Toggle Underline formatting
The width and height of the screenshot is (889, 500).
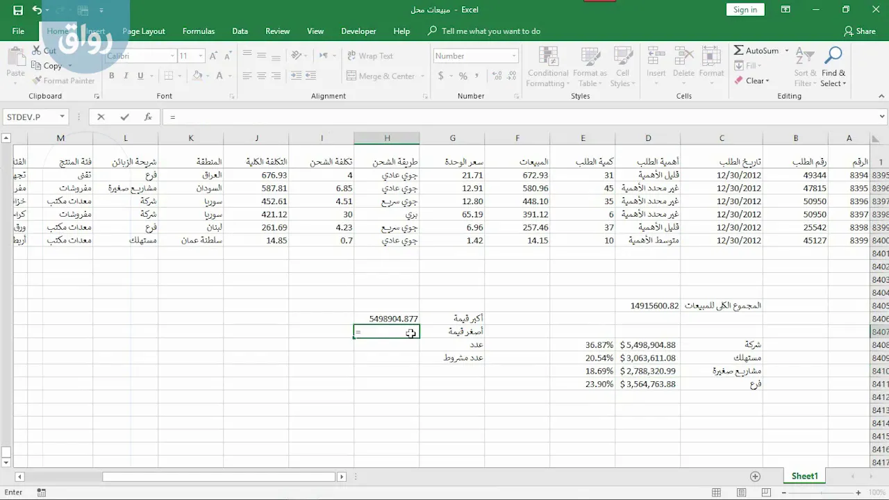pyautogui.click(x=141, y=76)
